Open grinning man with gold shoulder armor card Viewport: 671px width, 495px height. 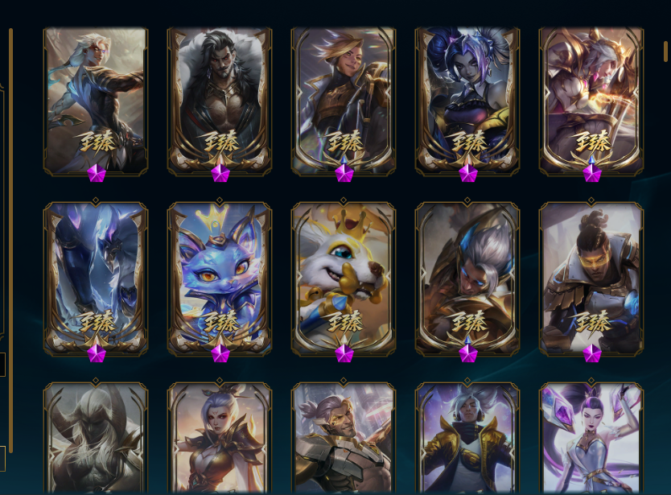(x=344, y=438)
